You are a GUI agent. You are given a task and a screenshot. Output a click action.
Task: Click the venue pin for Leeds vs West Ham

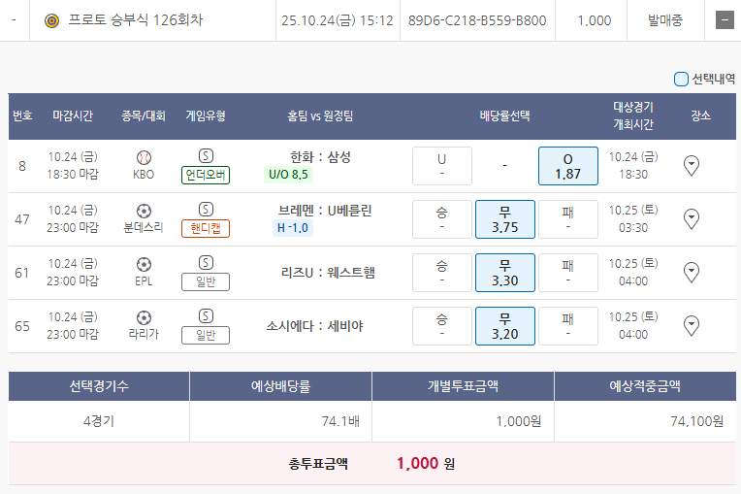pyautogui.click(x=692, y=271)
